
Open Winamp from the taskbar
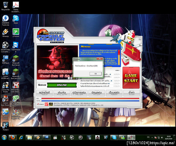tap(38, 138)
